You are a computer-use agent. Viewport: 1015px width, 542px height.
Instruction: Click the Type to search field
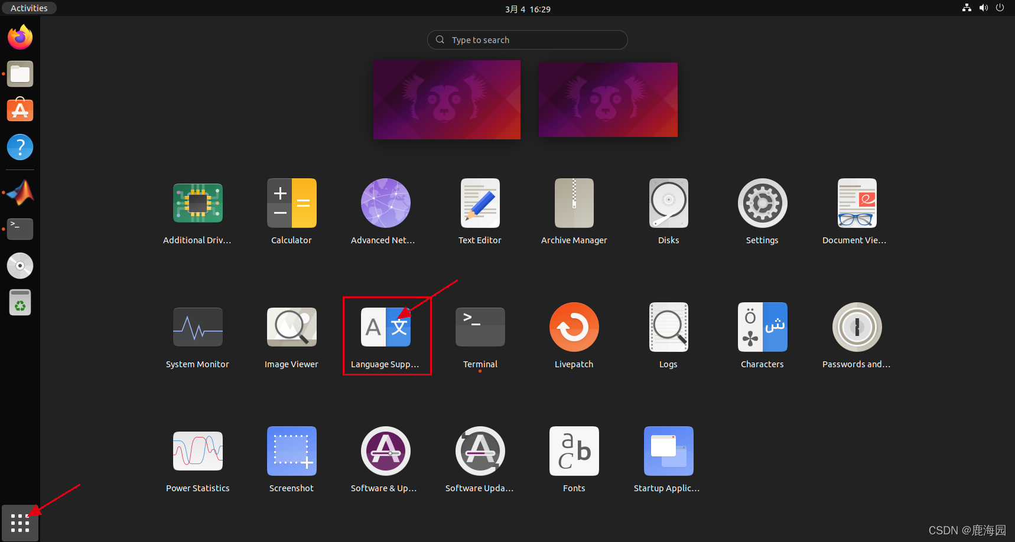coord(526,40)
